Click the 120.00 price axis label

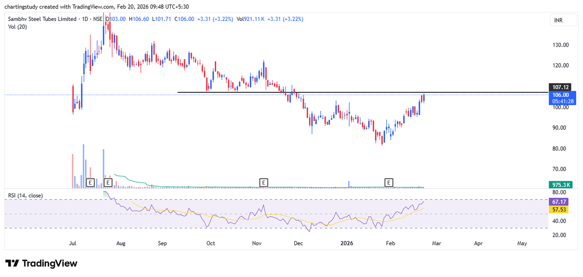561,66
